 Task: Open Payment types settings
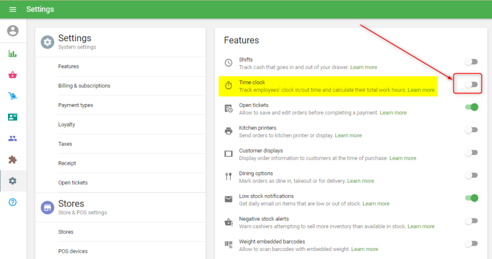tap(76, 105)
